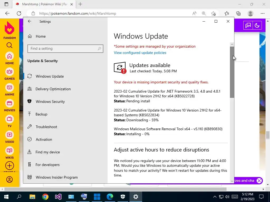This screenshot has height=202, width=270.
Task: Open Fandom user account icon
Action: click(9, 179)
